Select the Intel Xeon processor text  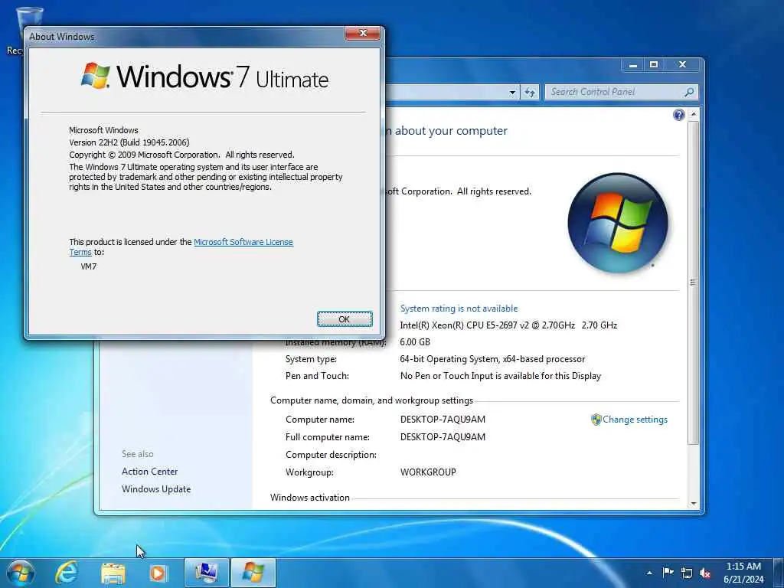click(x=508, y=325)
